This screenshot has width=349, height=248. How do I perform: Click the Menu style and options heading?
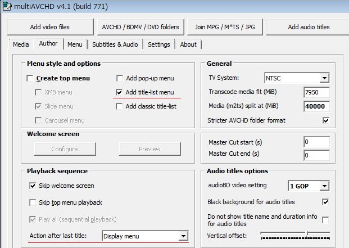tap(64, 64)
